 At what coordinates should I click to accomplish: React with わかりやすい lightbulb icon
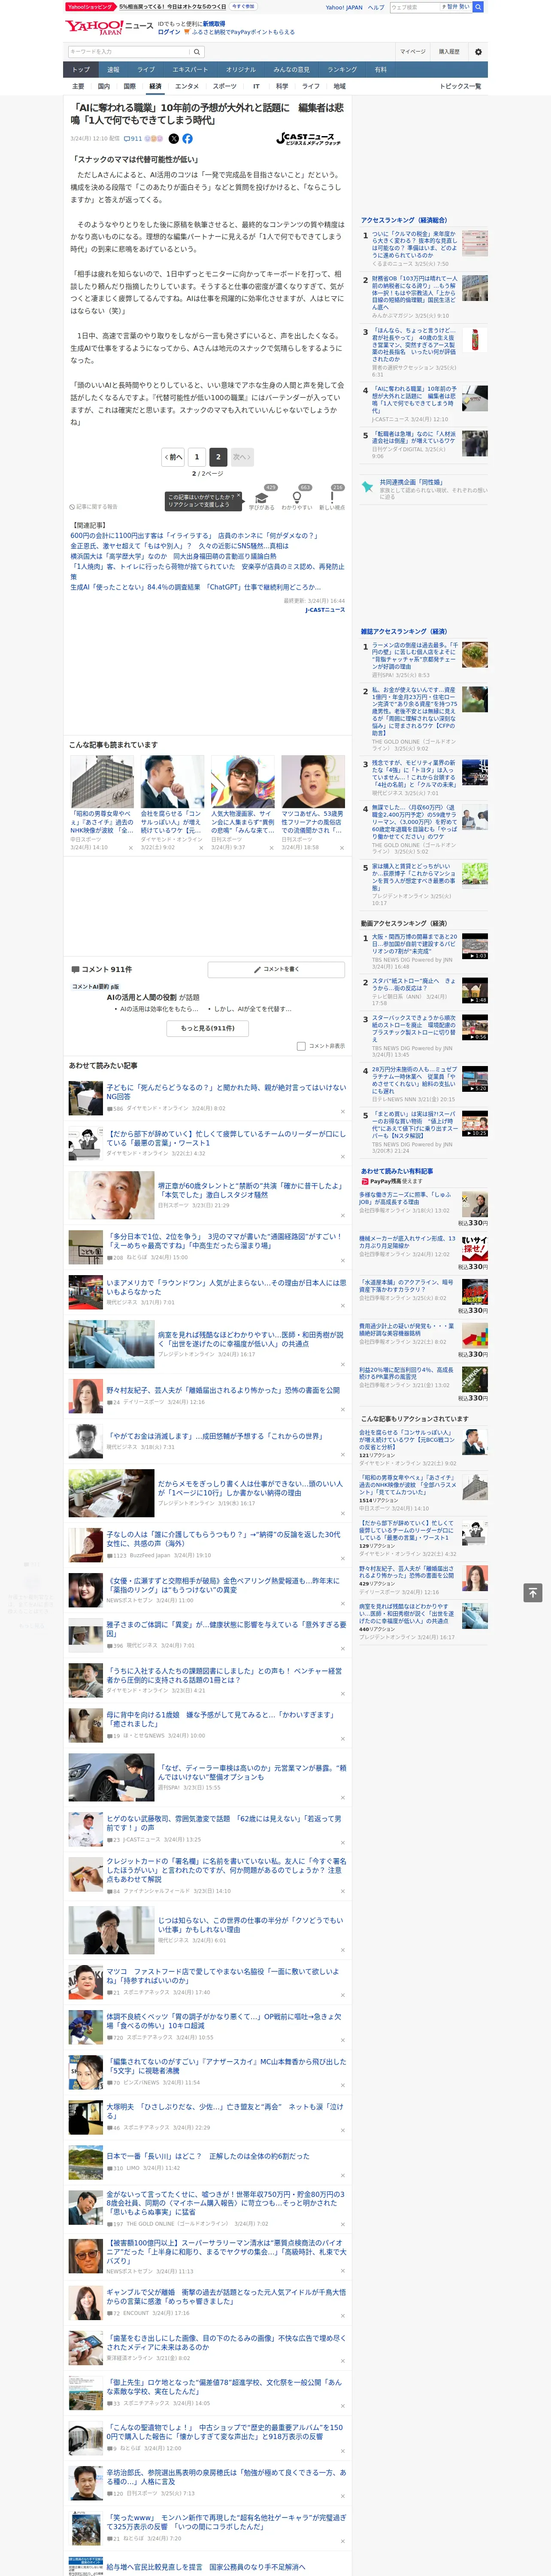pos(297,498)
